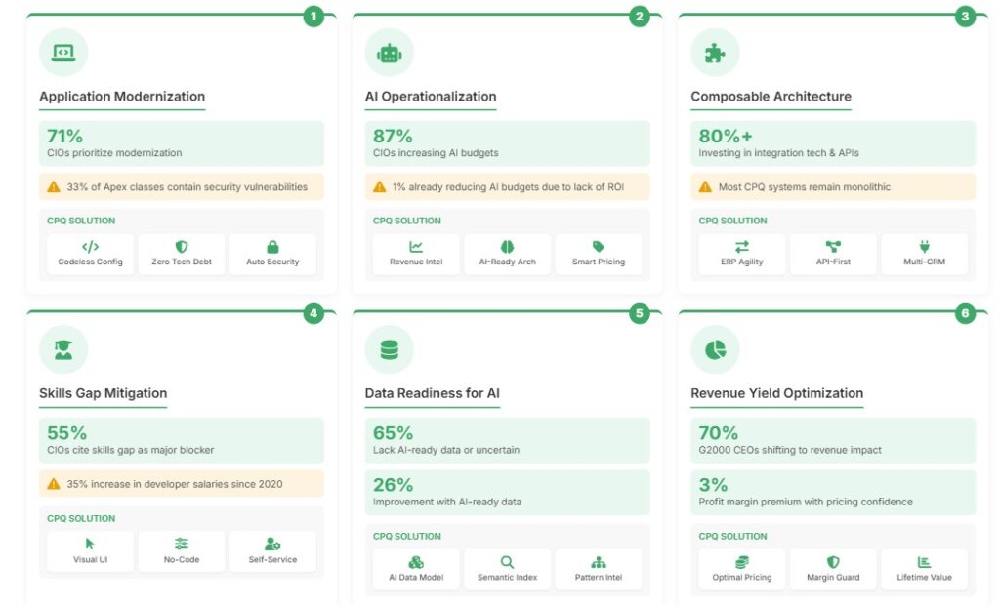Click the Composable Architecture puzzle piece icon
This screenshot has height=605, width=1000.
(x=715, y=53)
